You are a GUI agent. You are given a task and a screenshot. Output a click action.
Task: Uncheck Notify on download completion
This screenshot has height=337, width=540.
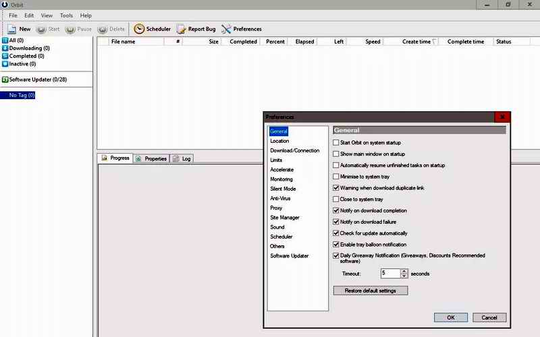point(336,211)
